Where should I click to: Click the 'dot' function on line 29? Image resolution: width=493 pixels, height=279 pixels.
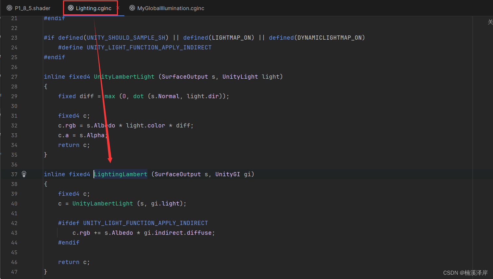tap(138, 96)
